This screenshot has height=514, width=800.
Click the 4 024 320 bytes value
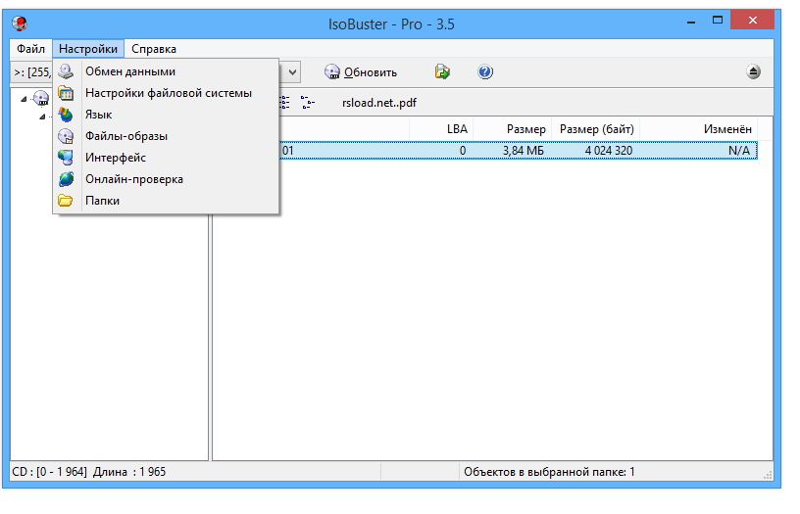tap(609, 151)
